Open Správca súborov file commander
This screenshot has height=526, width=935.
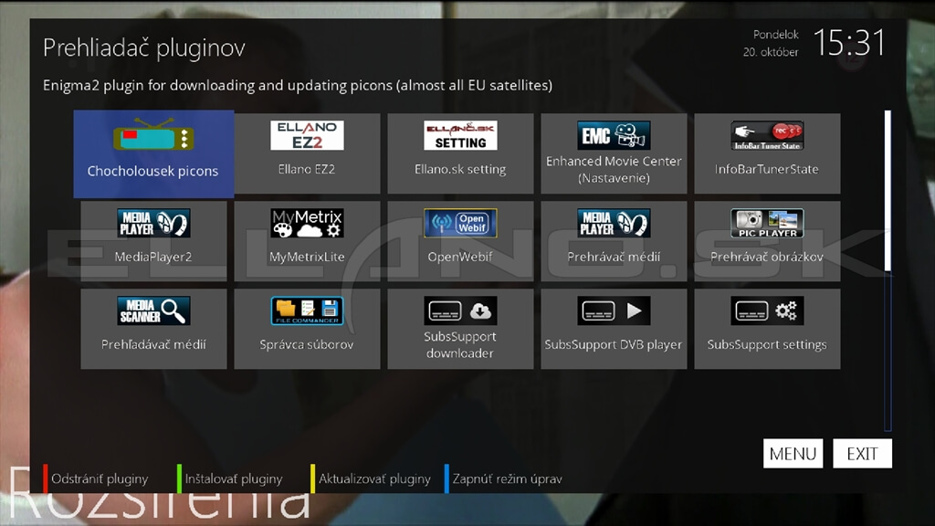[307, 329]
